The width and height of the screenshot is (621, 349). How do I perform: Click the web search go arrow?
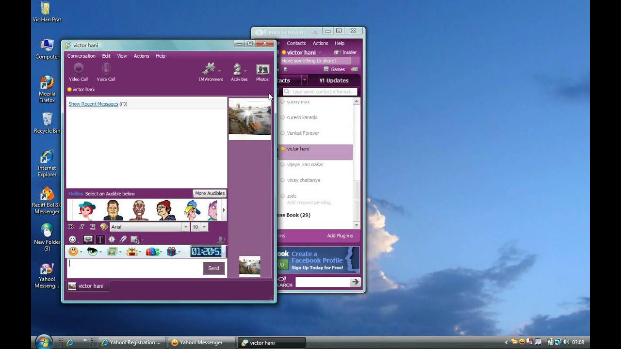tap(356, 282)
